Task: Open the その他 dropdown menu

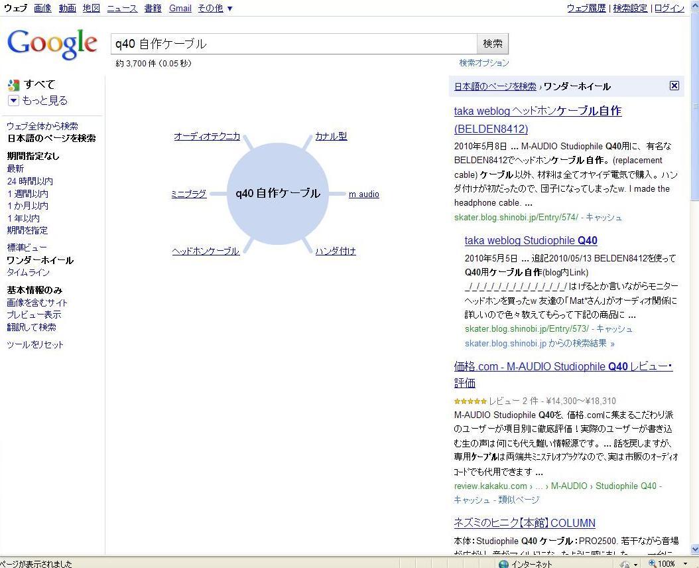Action: [x=215, y=8]
